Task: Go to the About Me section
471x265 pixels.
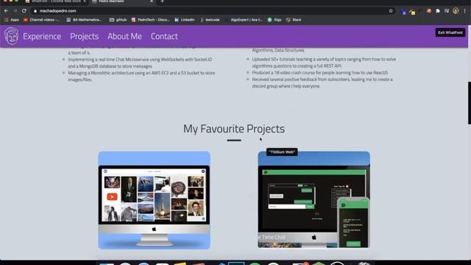Action: click(x=124, y=36)
